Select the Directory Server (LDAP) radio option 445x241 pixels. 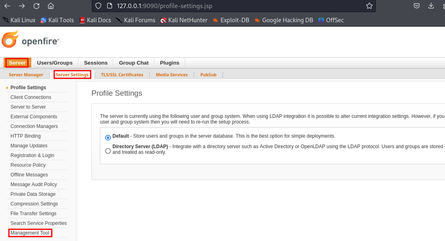(108, 151)
